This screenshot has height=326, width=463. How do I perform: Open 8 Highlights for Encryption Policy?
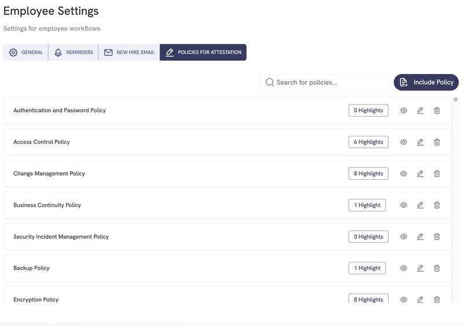tap(368, 299)
